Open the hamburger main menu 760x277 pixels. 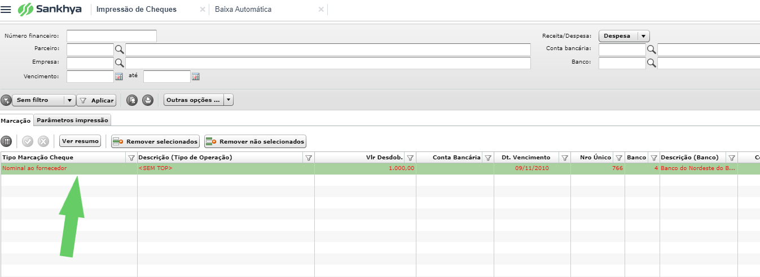pyautogui.click(x=6, y=10)
